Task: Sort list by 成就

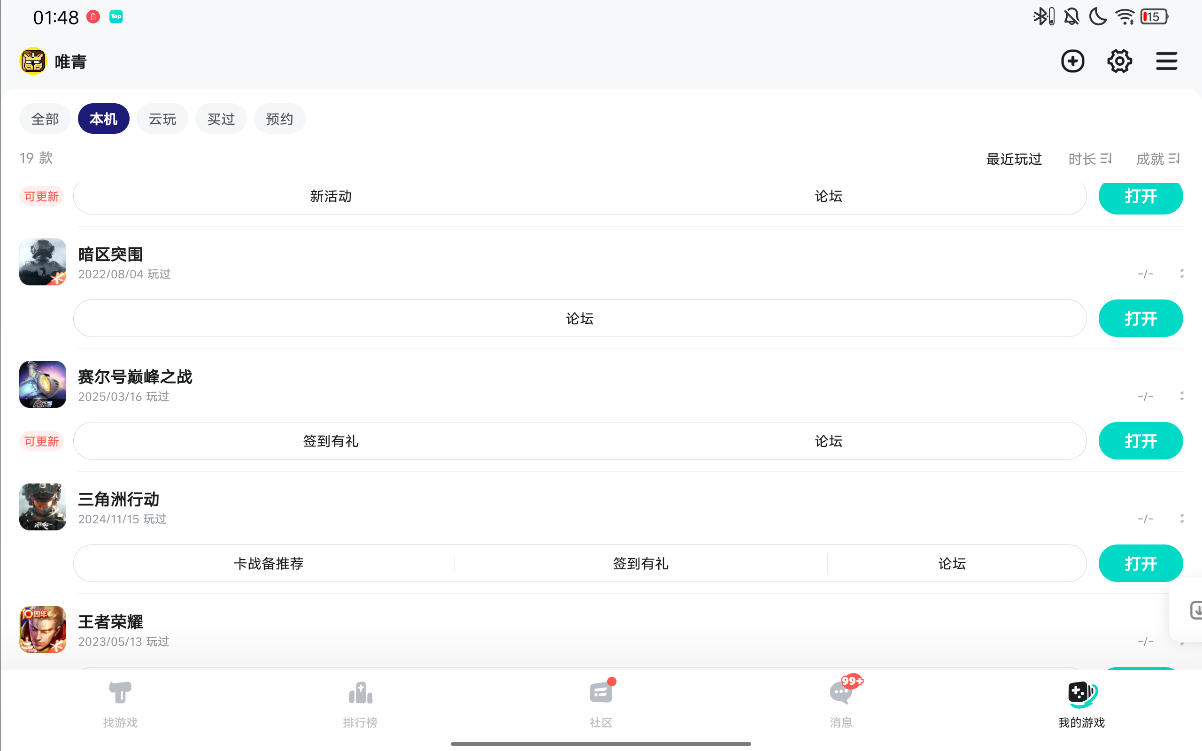Action: click(1157, 159)
